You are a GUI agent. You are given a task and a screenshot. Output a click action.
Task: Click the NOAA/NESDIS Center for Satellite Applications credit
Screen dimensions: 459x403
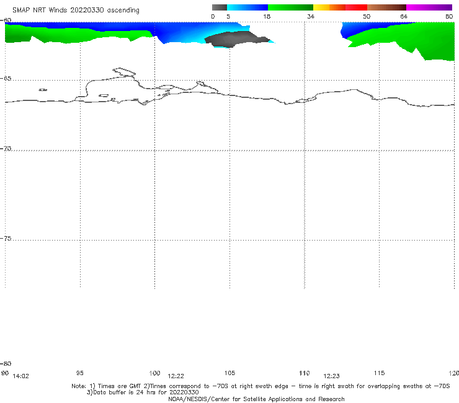[x=256, y=399]
